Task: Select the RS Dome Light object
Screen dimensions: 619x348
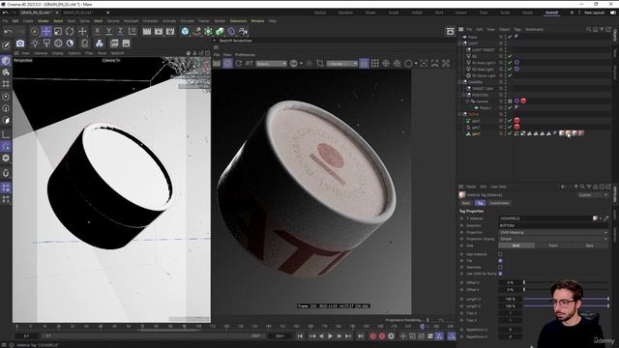Action: [484, 75]
